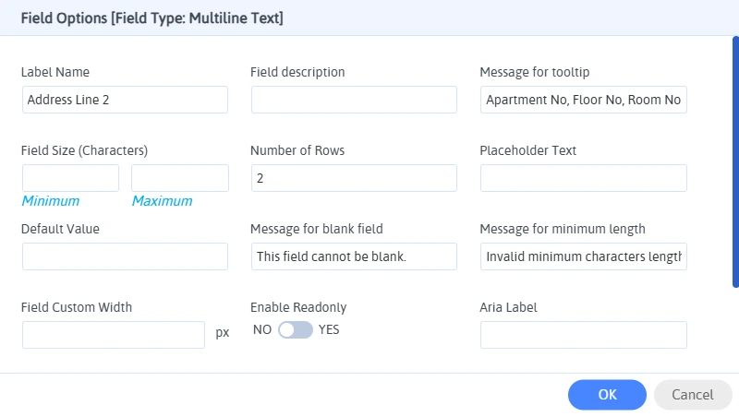Click the Default Value text box
739x417 pixels.
125,256
